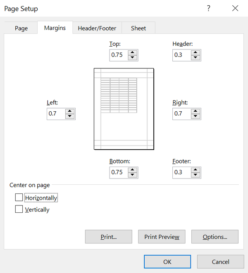Decrease the Top margin with the down arrow

[x=132, y=57]
